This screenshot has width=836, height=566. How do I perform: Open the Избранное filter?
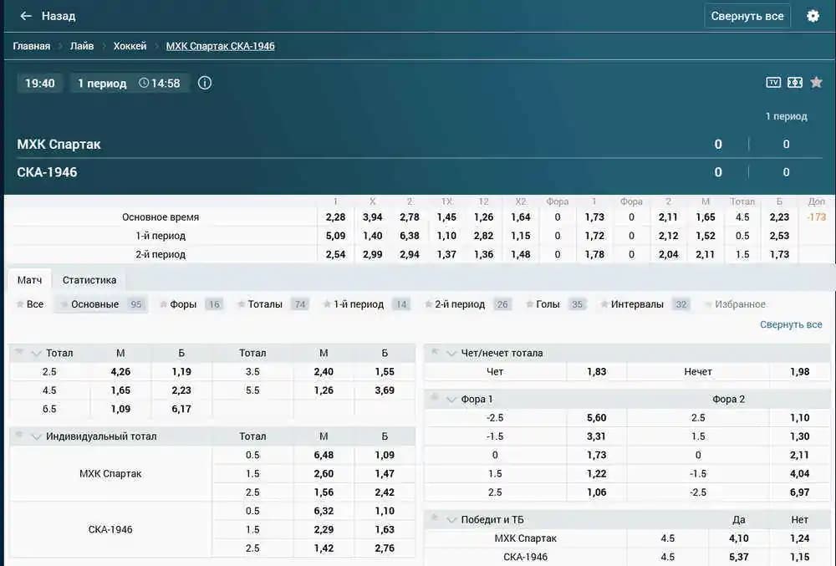735,304
